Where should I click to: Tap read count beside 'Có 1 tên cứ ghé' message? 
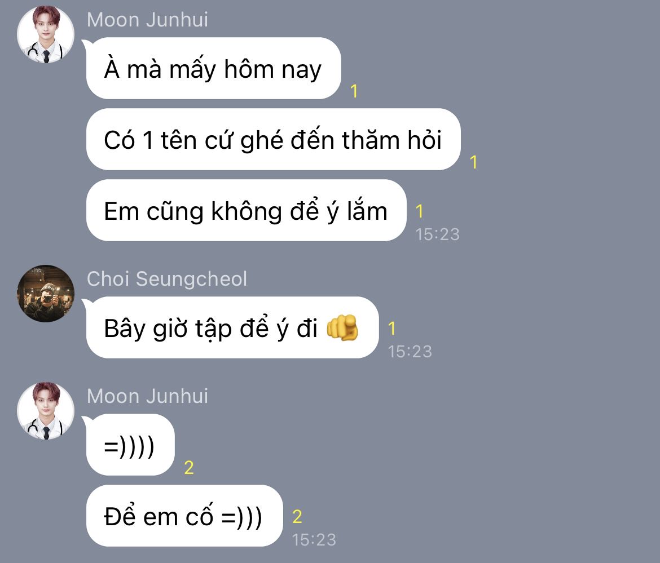(x=473, y=162)
